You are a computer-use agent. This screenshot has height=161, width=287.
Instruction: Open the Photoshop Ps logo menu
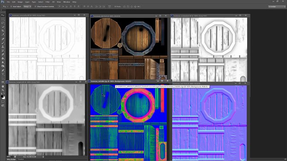[x=3, y=2]
